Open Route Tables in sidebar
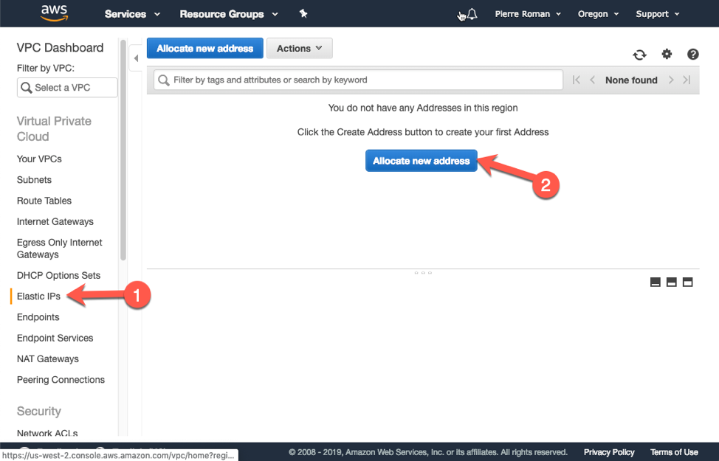This screenshot has height=461, width=719. (x=44, y=201)
